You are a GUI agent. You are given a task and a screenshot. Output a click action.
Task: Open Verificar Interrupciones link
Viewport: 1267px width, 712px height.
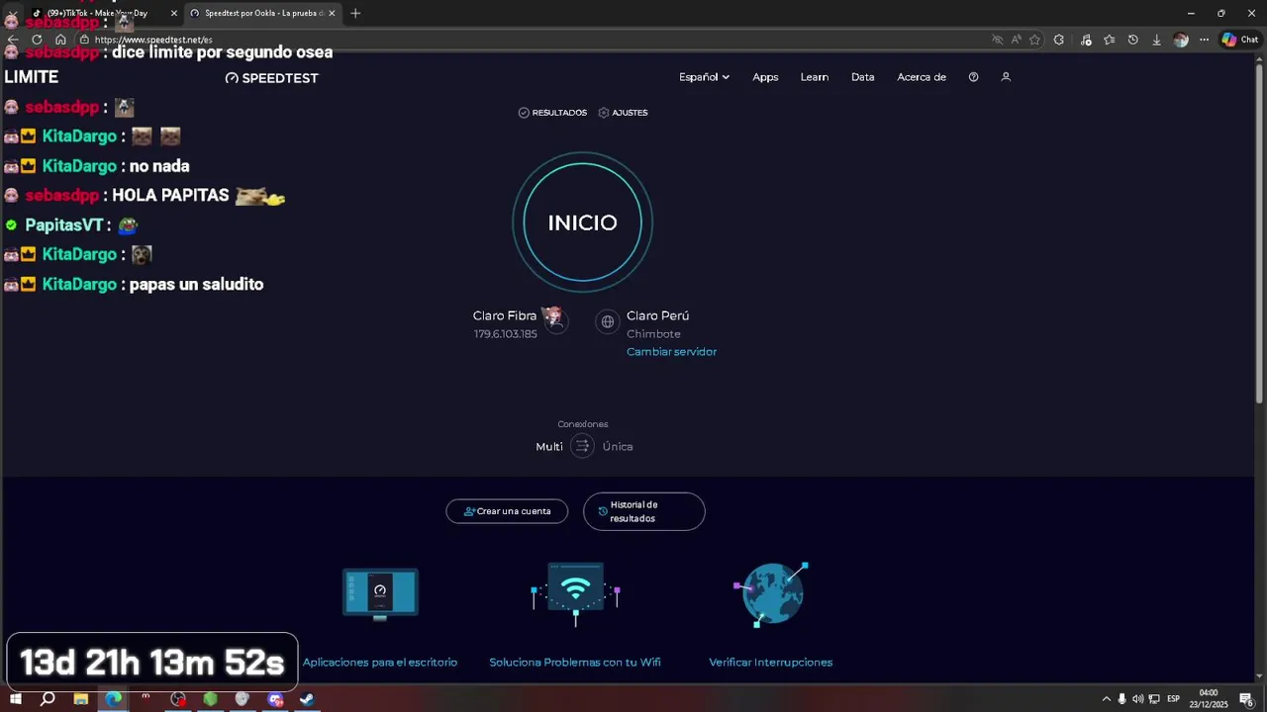771,663
